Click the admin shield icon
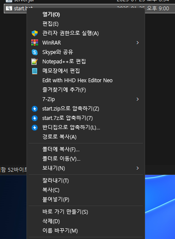 click(35, 33)
